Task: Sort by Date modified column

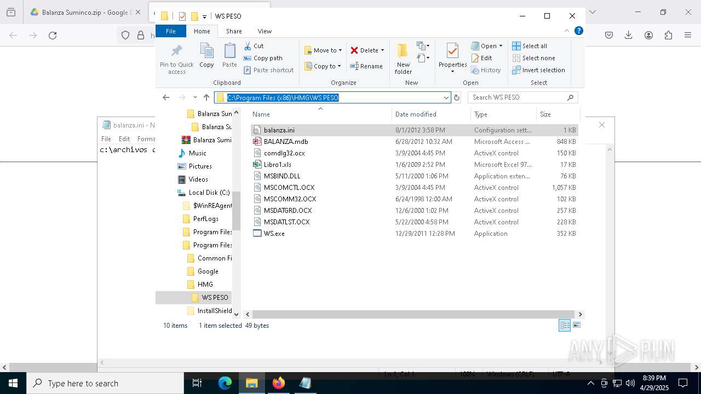Action: pos(431,114)
